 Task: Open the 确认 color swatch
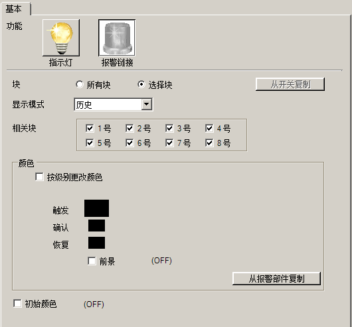pyautogui.click(x=96, y=226)
